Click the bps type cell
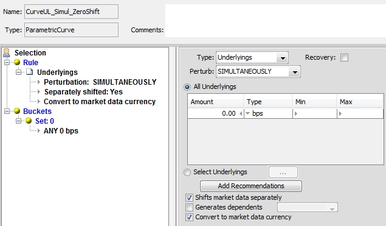 click(x=268, y=113)
